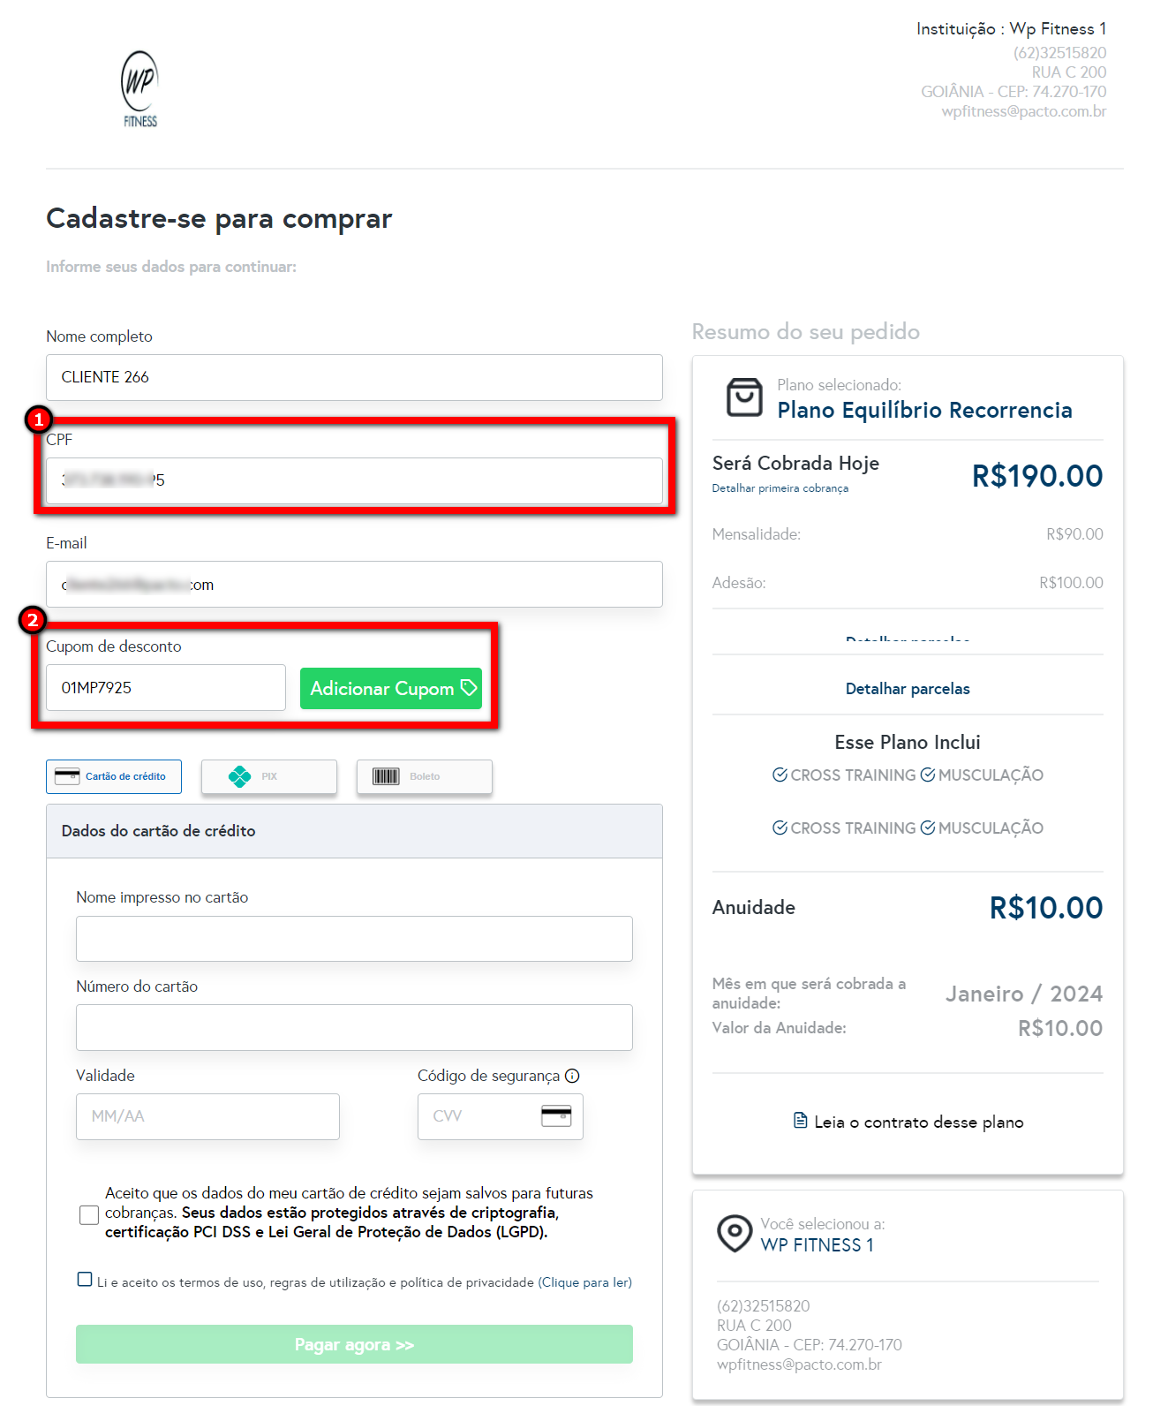
Task: Click the PIX diamond icon
Action: pyautogui.click(x=239, y=776)
